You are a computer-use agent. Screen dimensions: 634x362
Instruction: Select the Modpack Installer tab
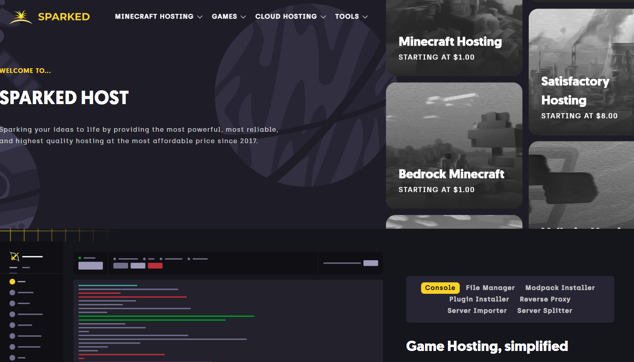[560, 288]
